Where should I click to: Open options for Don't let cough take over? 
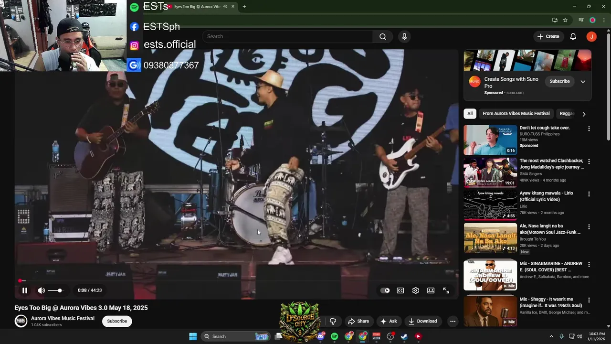coord(589,129)
